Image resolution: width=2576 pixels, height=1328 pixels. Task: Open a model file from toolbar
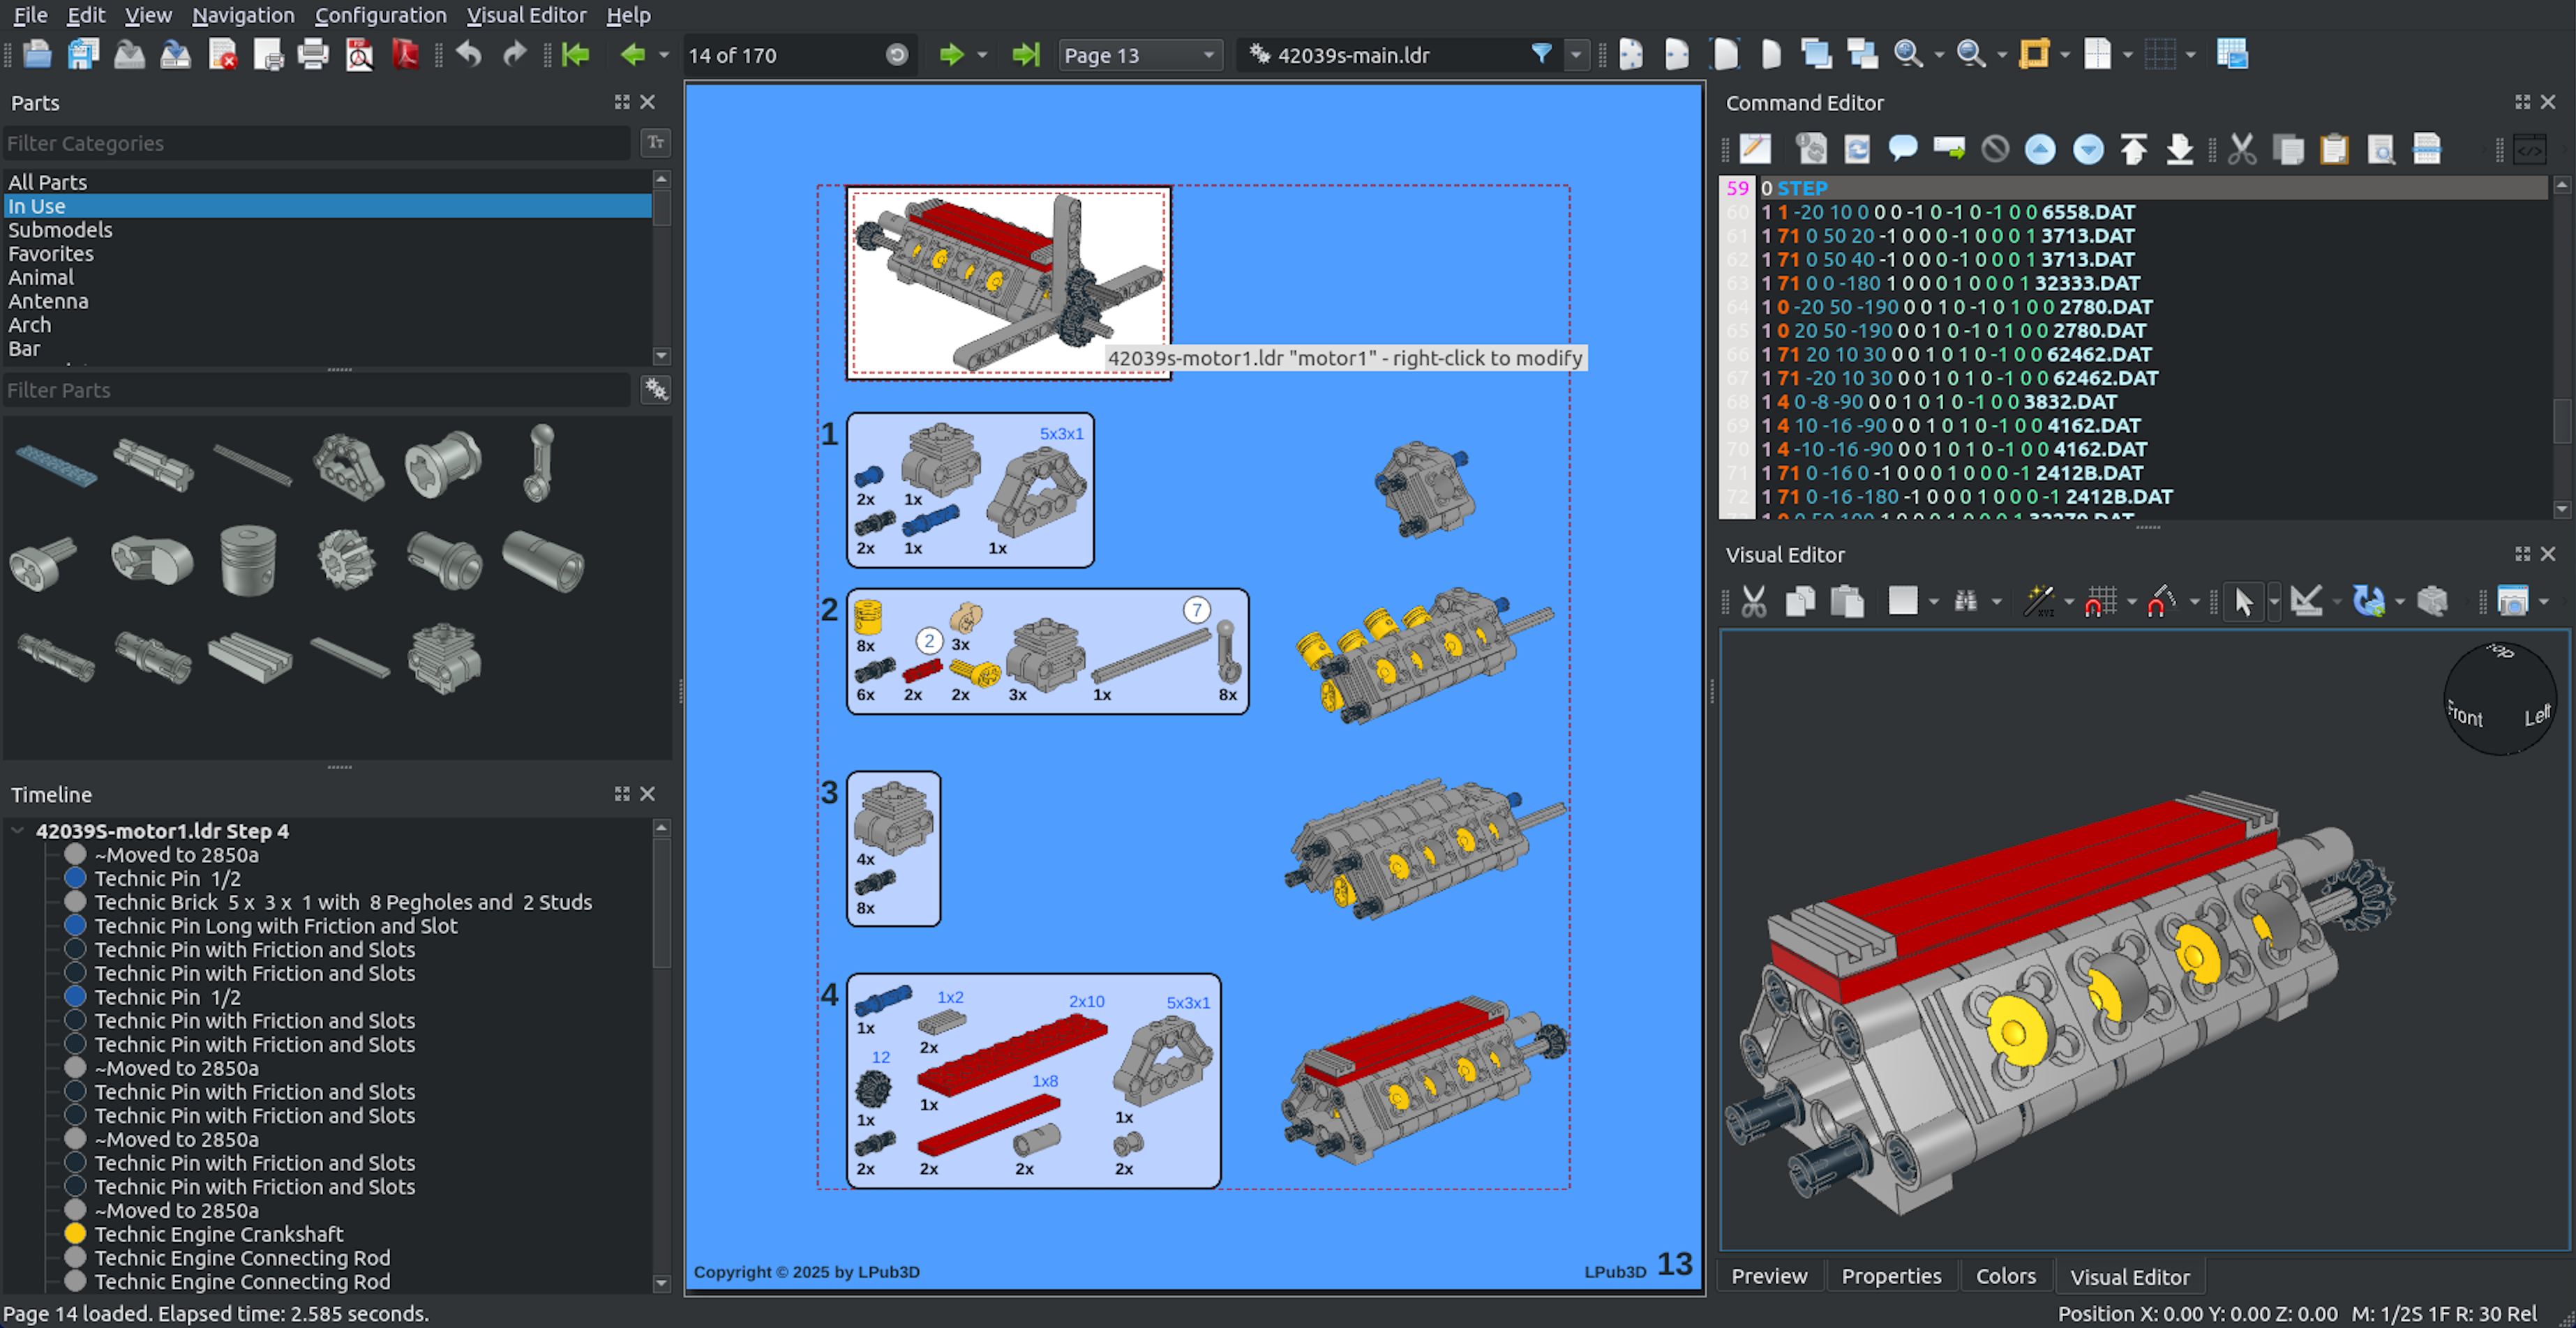click(x=37, y=54)
